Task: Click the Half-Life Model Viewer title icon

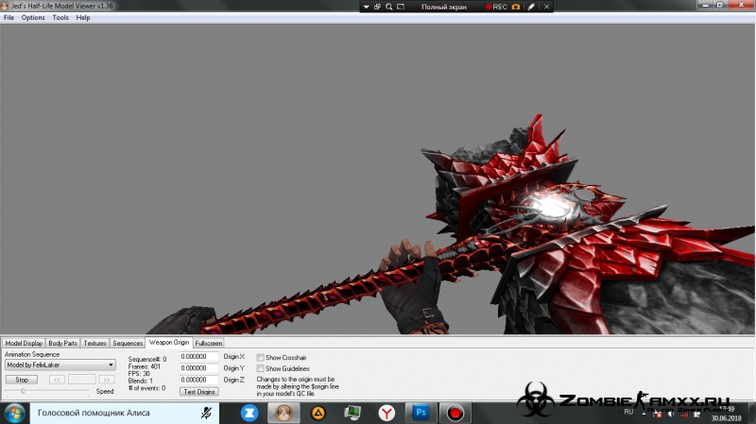Action: pyautogui.click(x=5, y=6)
